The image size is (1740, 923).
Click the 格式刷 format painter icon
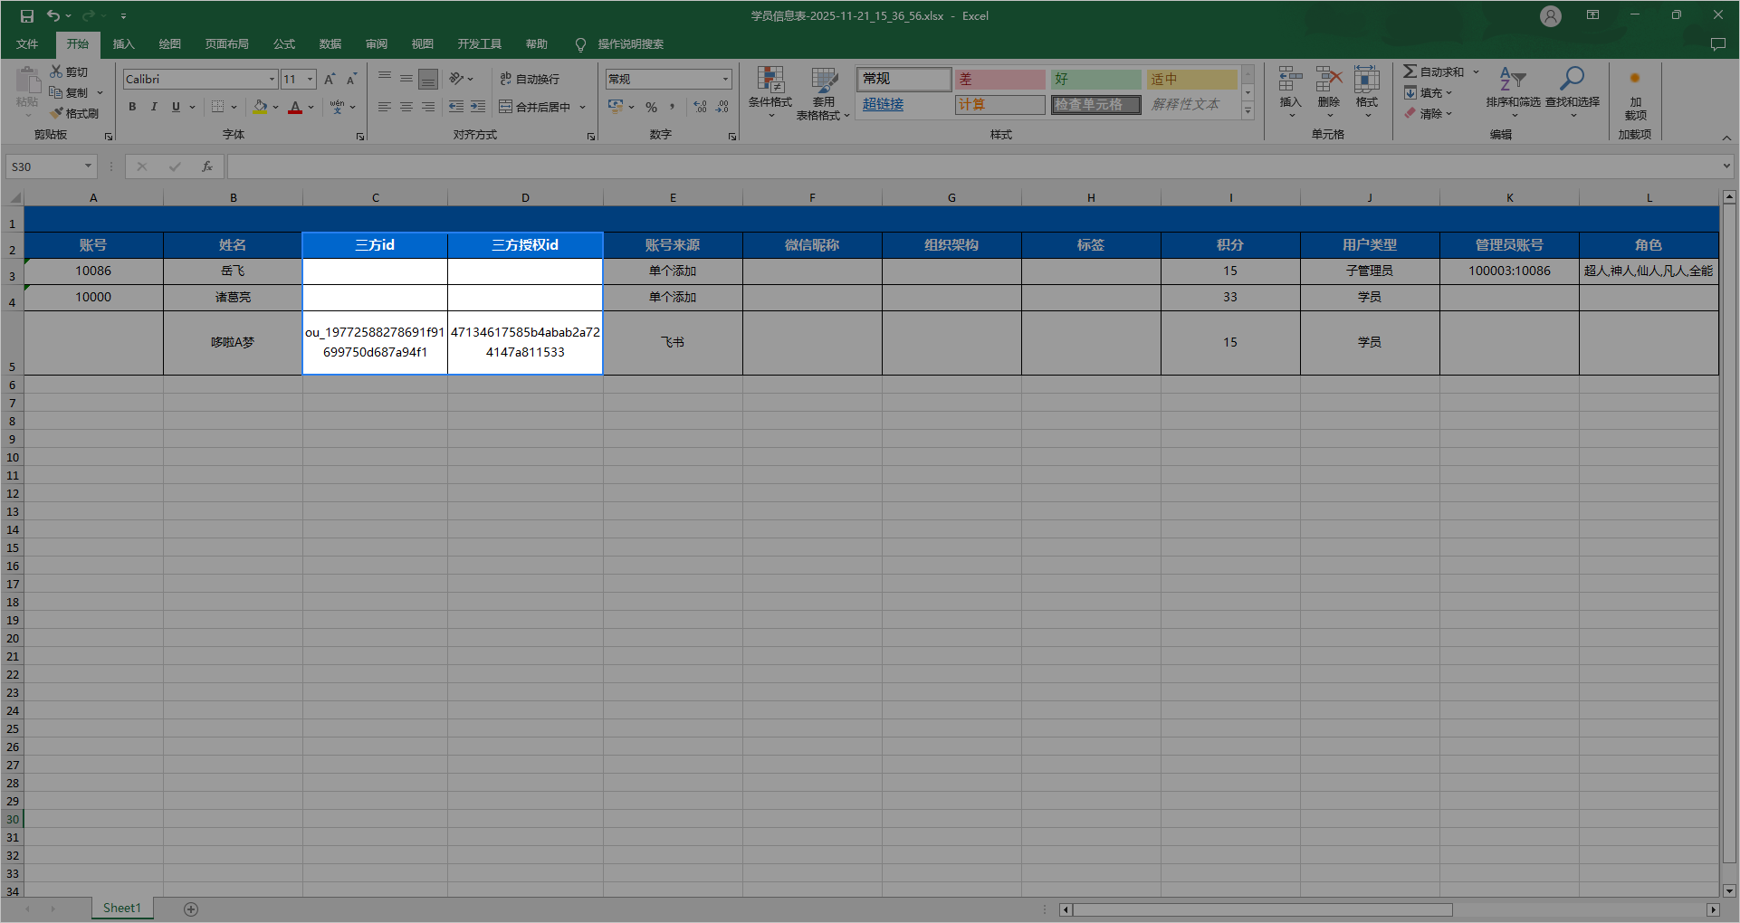pos(57,113)
